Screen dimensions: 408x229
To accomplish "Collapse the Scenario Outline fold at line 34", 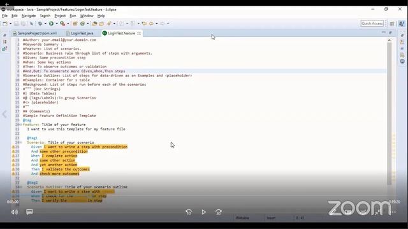I will point(21,187).
